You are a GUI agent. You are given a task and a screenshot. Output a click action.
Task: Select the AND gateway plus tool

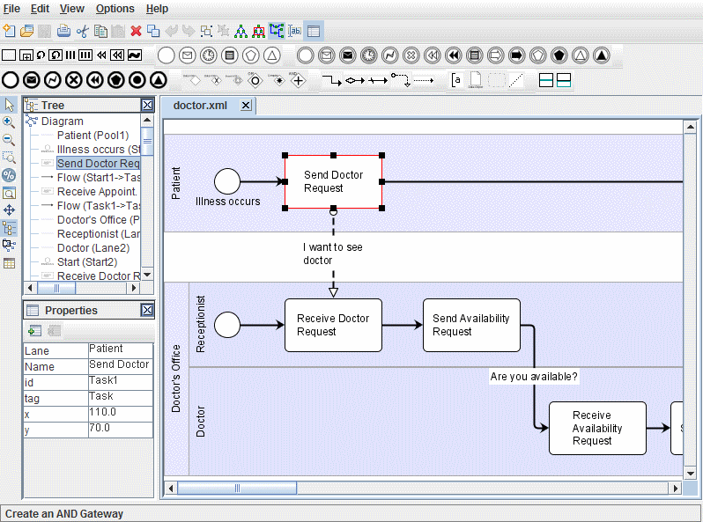click(x=298, y=80)
